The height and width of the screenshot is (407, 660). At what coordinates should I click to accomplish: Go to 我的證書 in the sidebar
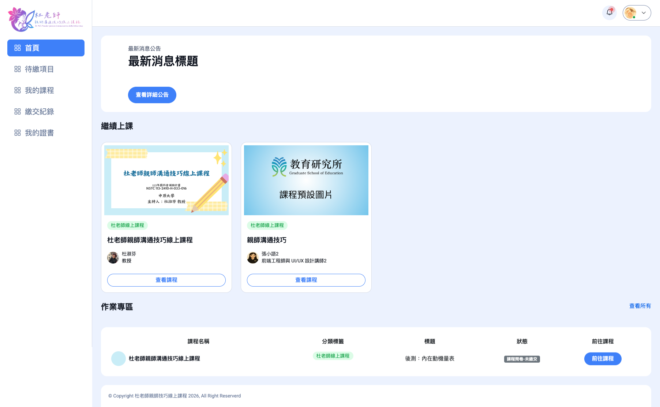[39, 133]
